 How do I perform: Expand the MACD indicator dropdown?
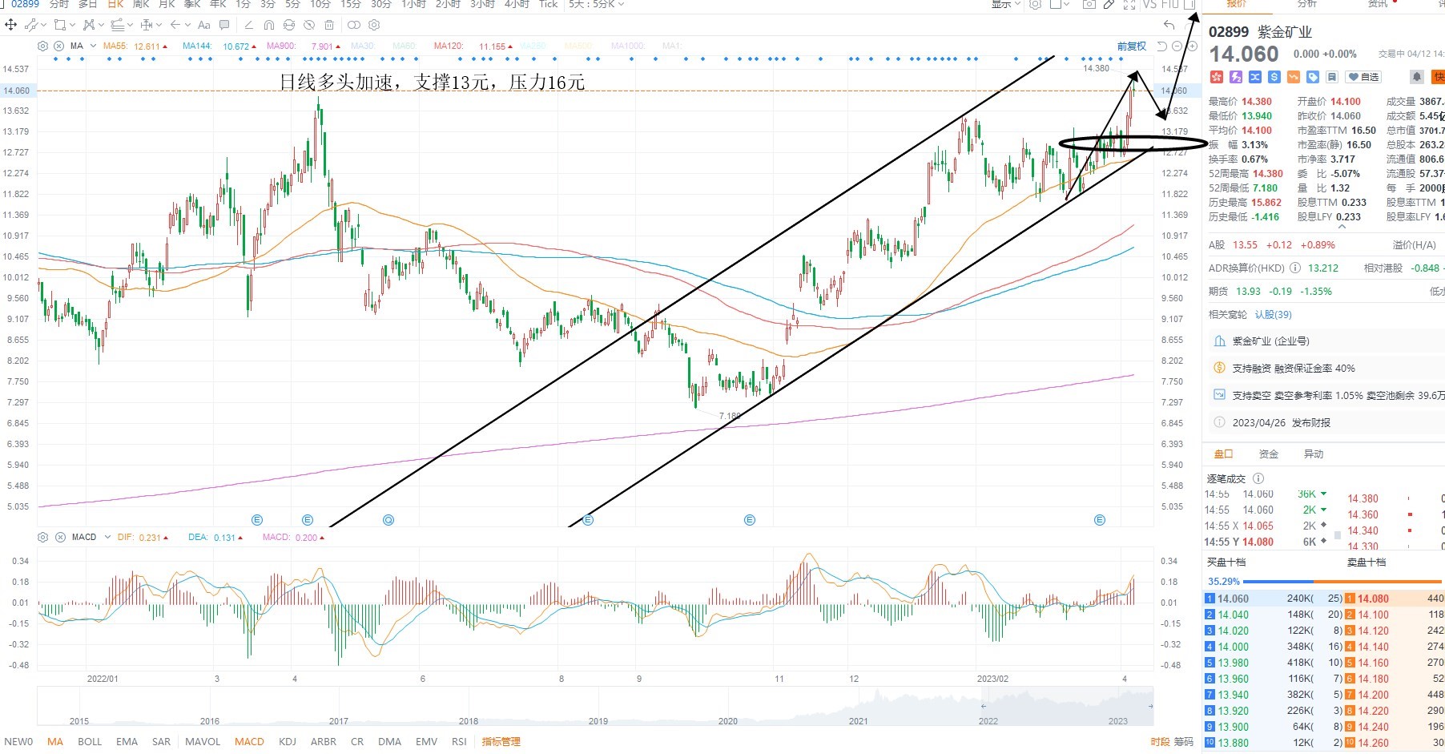[107, 537]
